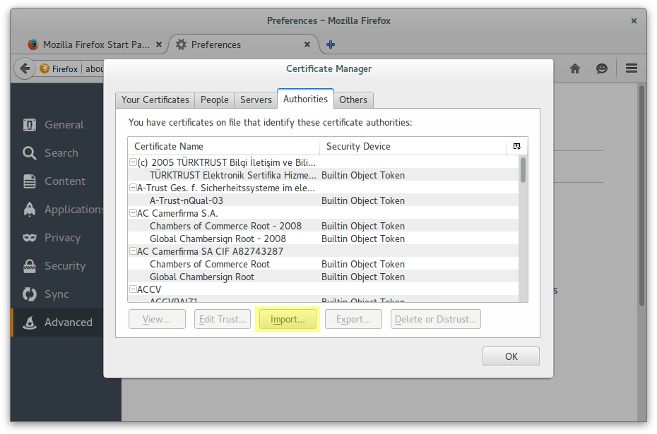Close the Preferences browser tab

point(307,44)
